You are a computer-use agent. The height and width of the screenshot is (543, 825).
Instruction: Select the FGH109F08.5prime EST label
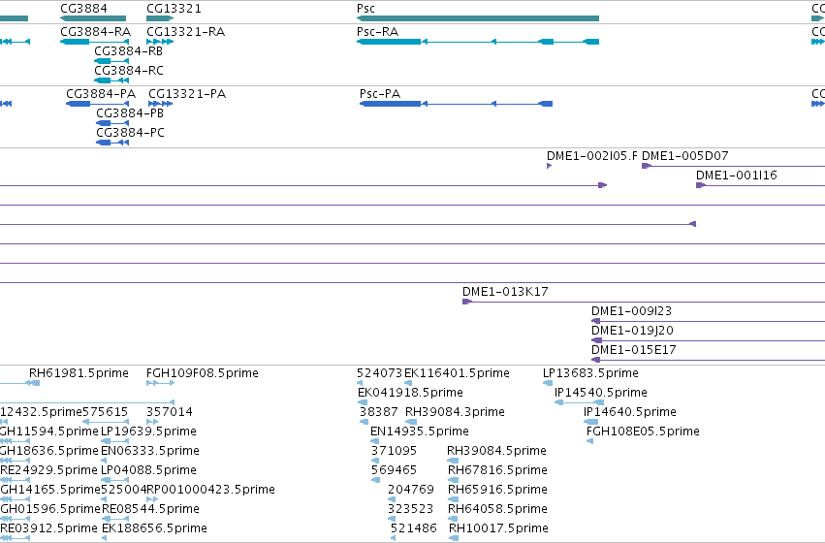pyautogui.click(x=203, y=373)
